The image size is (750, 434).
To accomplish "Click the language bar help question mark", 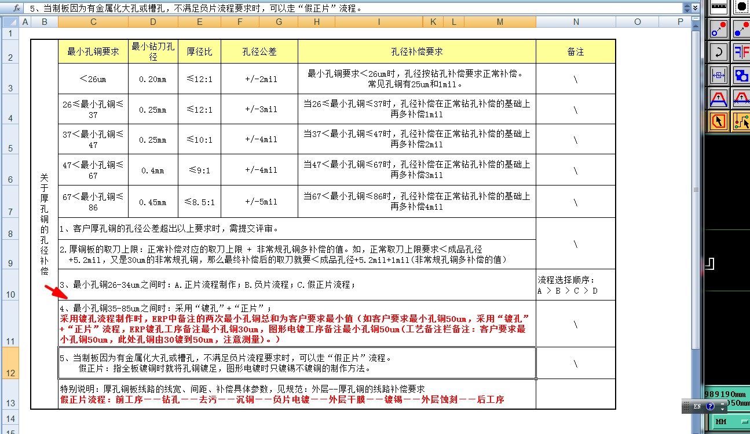I will coord(710,406).
